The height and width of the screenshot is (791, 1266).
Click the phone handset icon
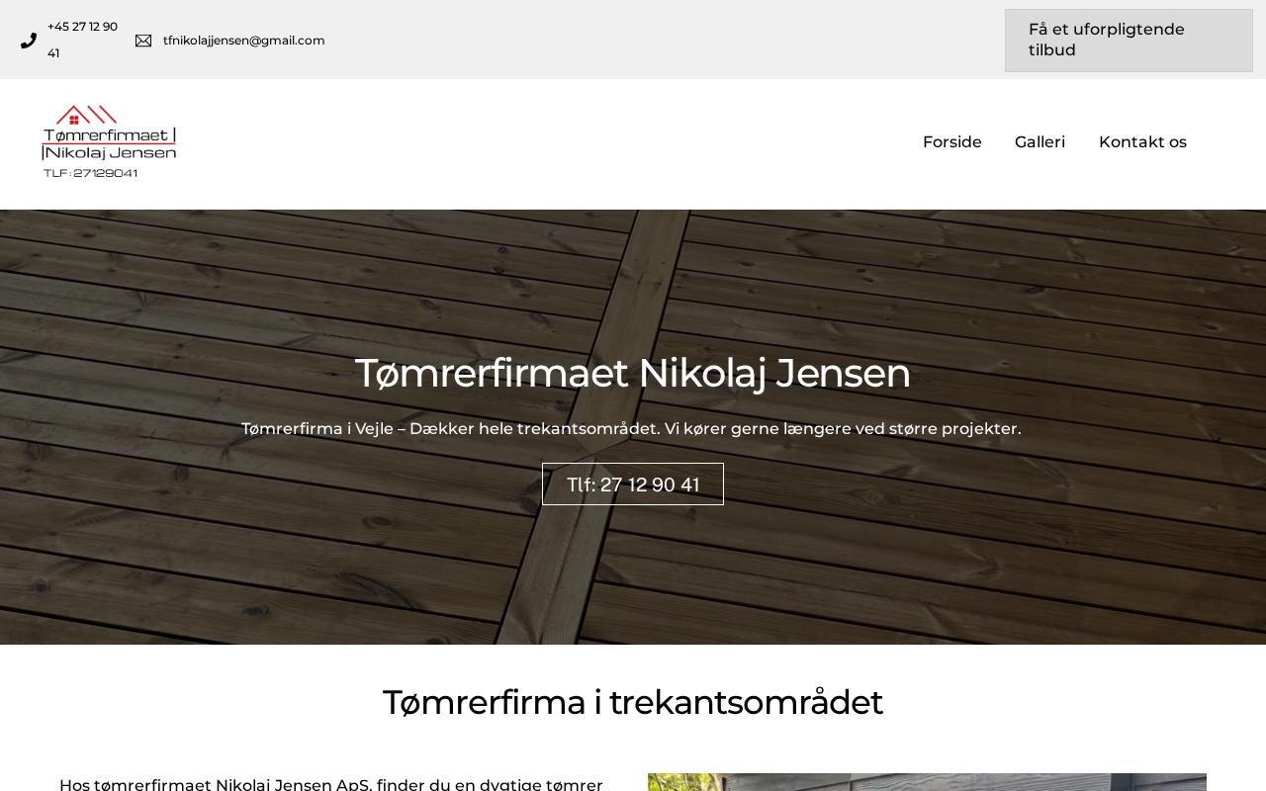pos(29,41)
